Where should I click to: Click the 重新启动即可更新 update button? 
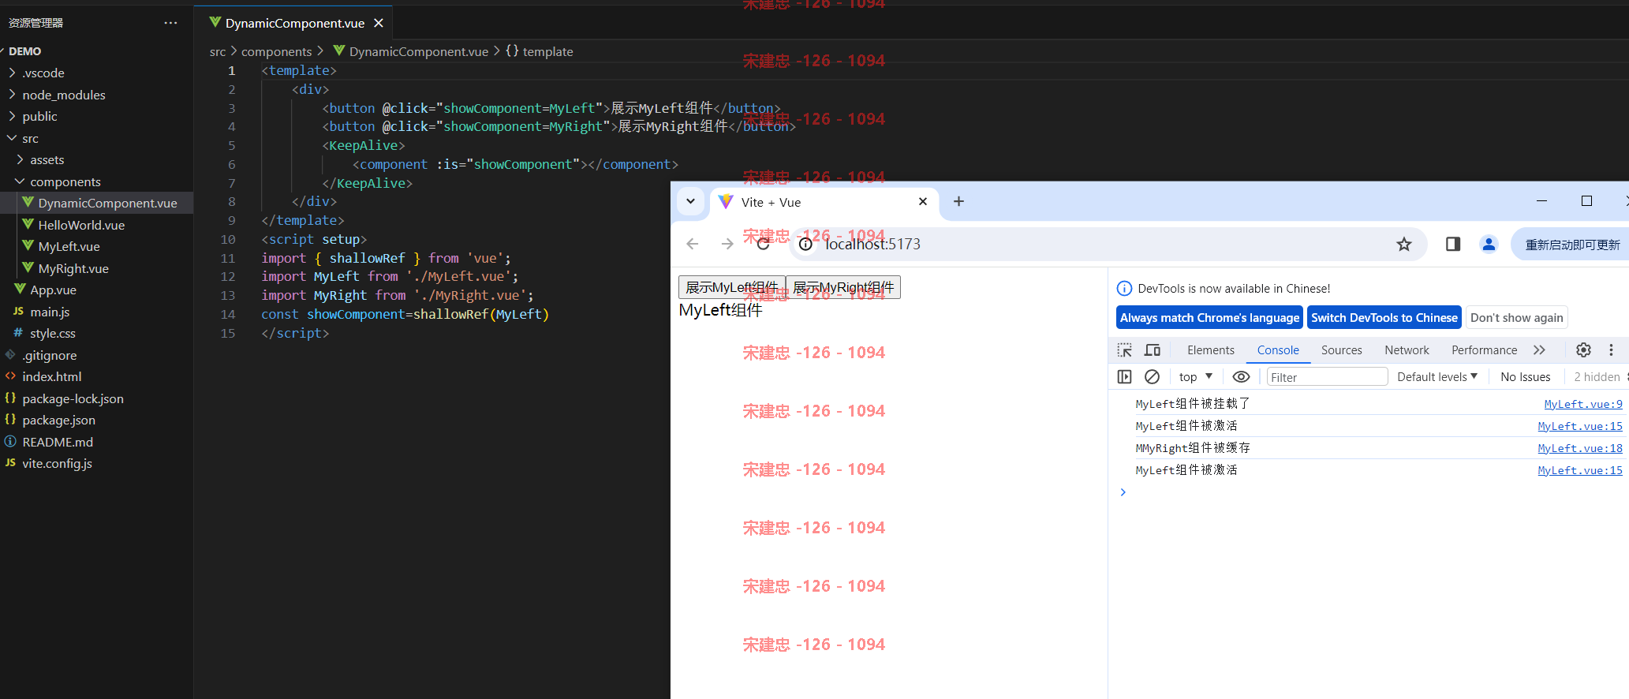point(1571,245)
